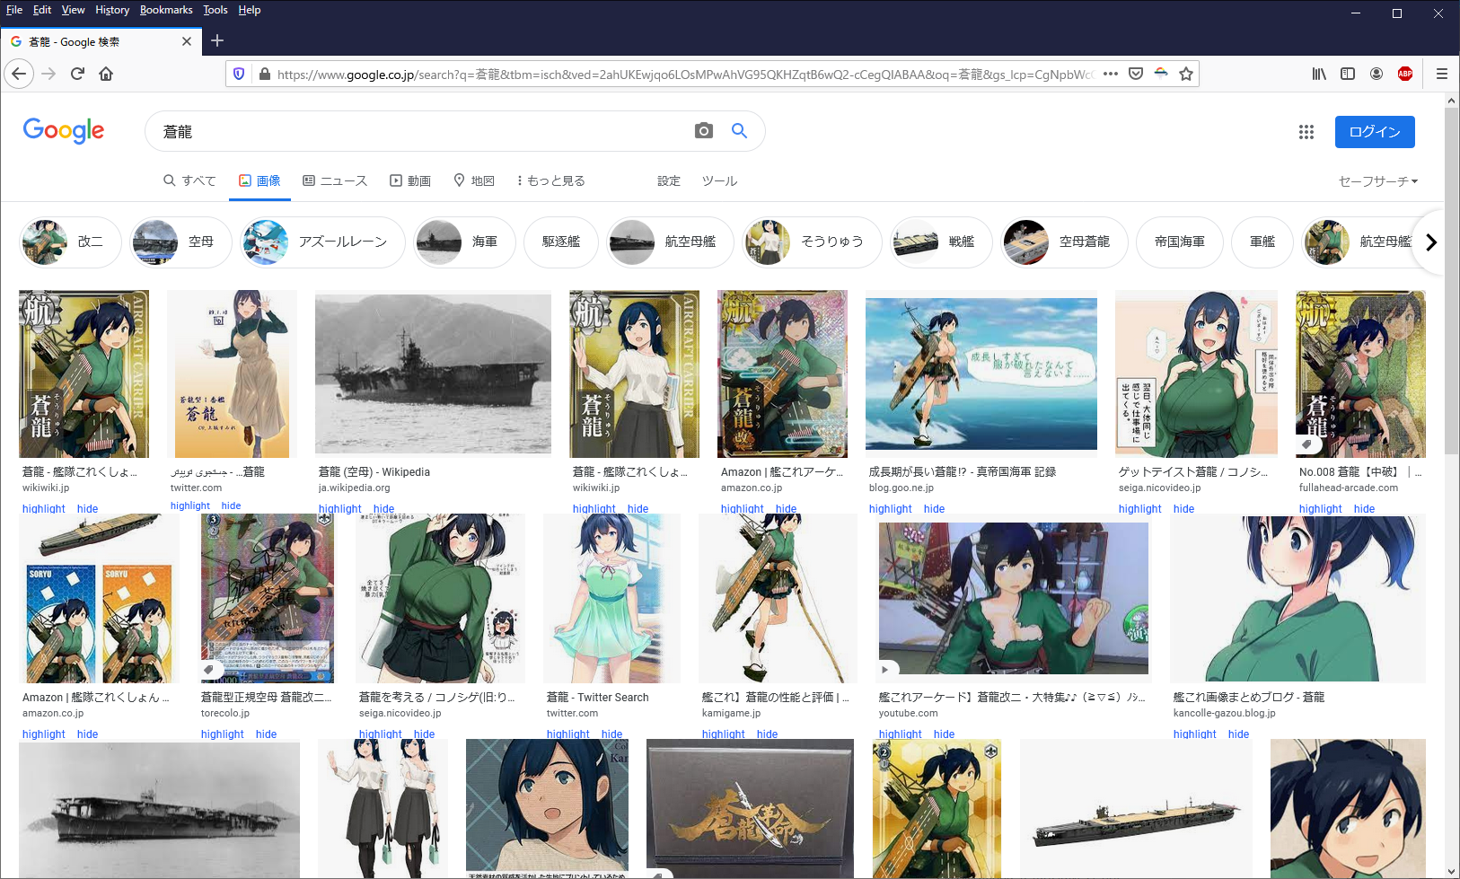The height and width of the screenshot is (879, 1460).
Task: Open a new browser tab
Action: (x=217, y=41)
